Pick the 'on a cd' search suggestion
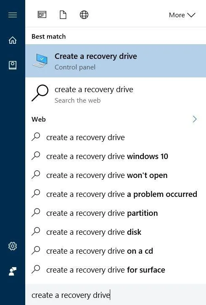Image resolution: width=206 pixels, height=305 pixels. click(116, 251)
